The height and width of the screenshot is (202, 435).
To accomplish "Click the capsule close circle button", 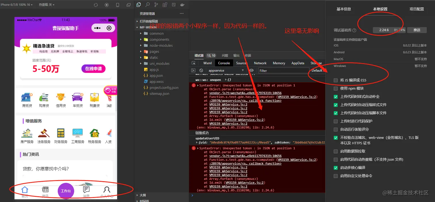I will click(x=109, y=28).
